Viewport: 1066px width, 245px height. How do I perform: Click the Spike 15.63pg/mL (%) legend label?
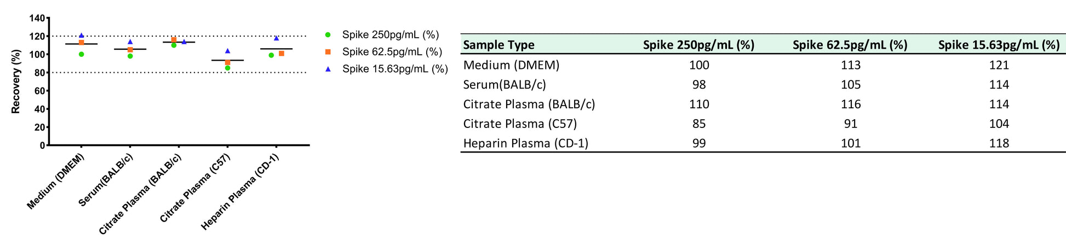395,69
